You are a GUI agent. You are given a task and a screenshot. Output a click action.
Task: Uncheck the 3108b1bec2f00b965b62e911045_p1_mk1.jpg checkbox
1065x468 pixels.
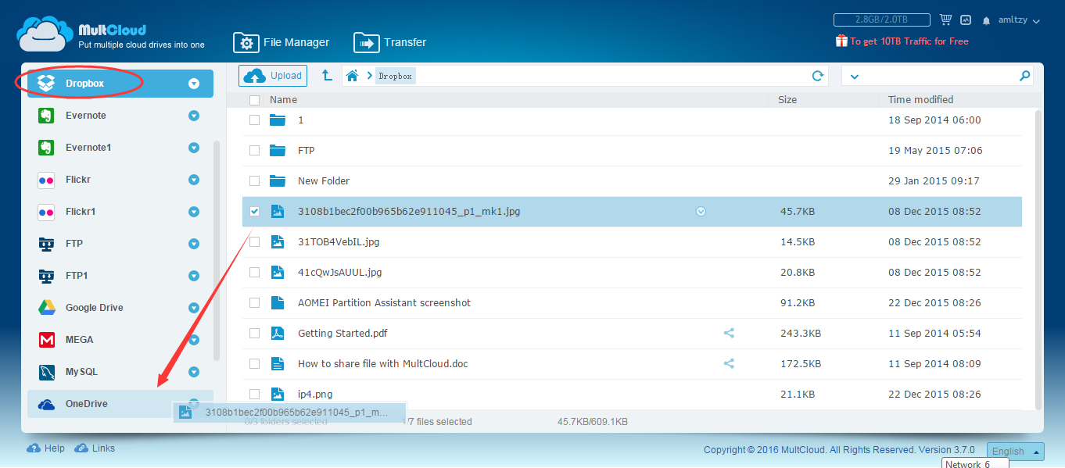(254, 211)
